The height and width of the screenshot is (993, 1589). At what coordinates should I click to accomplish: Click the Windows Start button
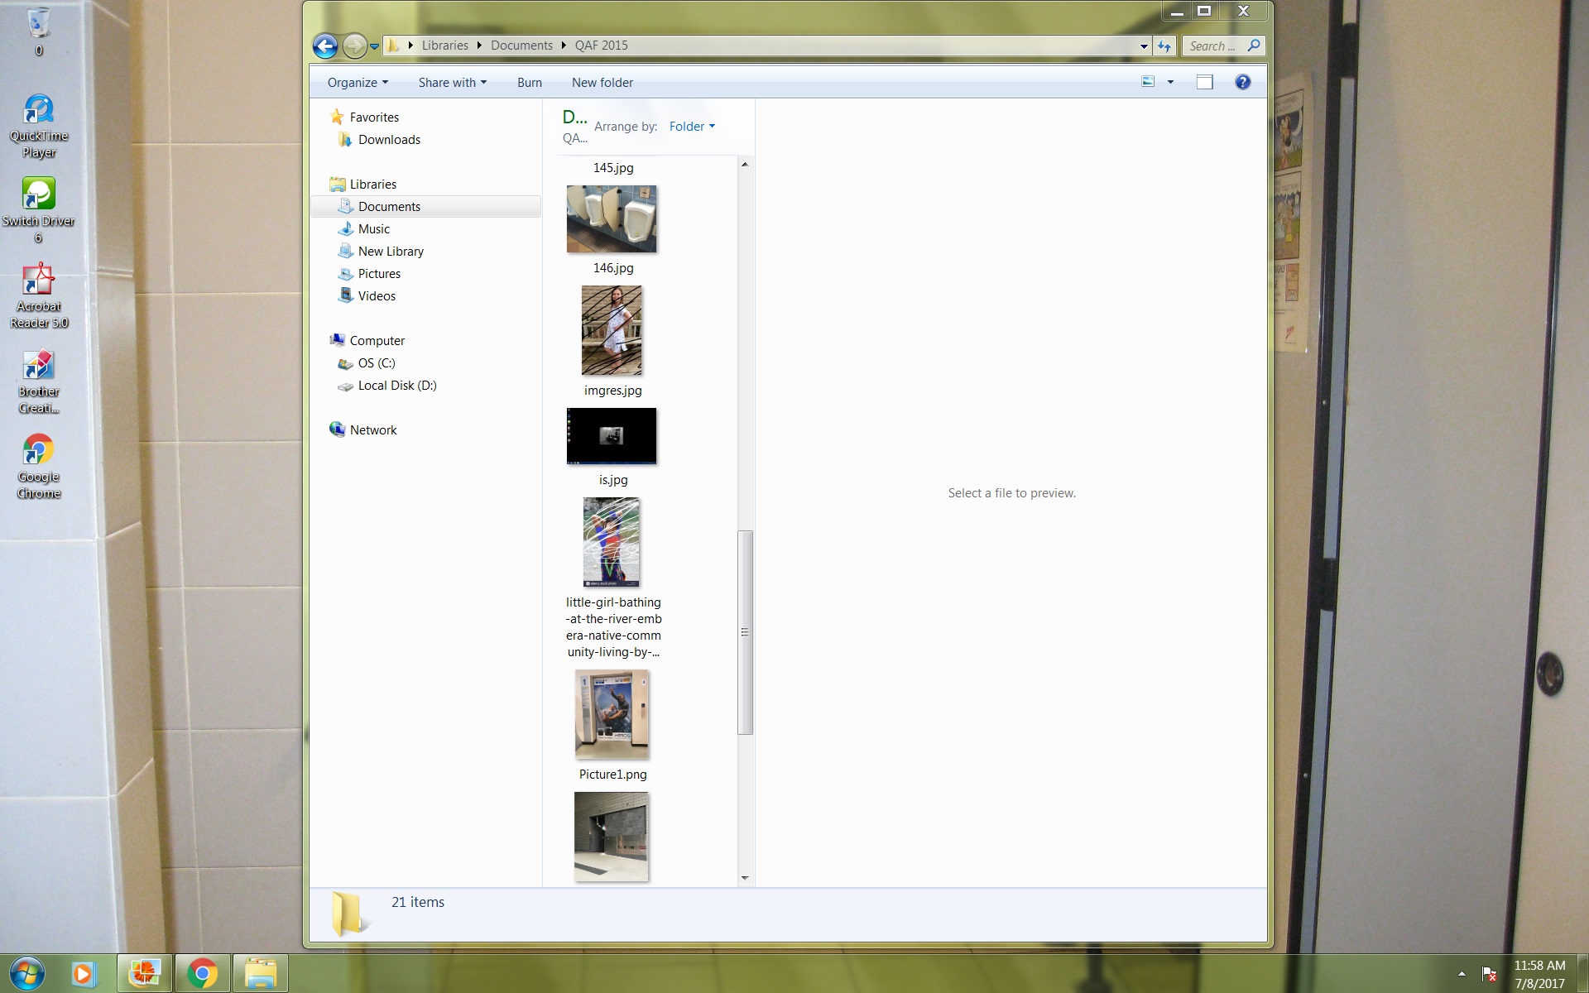click(26, 974)
